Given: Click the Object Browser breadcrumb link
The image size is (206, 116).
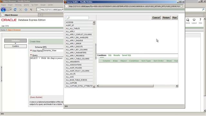Looking at the screenshot, I should 14,30.
